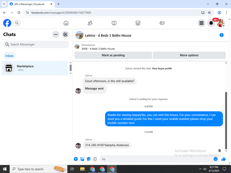Open File Explorer from the taskbar
The image size is (231, 173).
coord(82,169)
